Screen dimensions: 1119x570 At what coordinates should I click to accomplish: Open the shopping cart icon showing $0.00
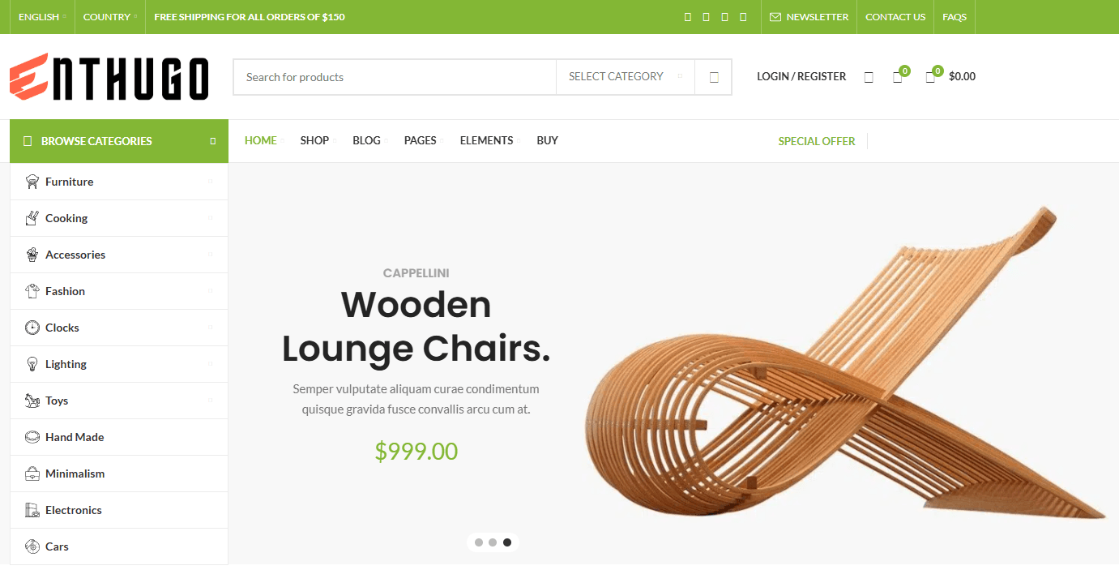tap(930, 77)
